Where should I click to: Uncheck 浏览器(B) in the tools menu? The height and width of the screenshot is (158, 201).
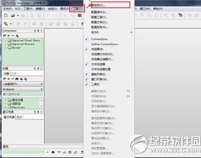(x=97, y=49)
